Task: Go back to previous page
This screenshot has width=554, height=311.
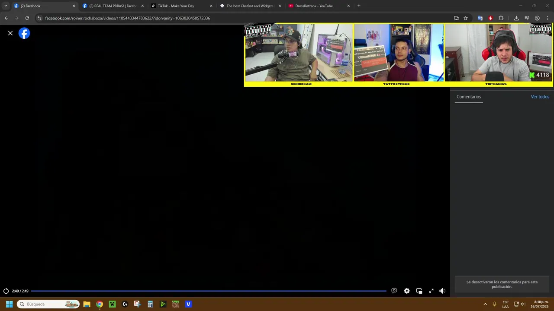Action: tap(6, 18)
